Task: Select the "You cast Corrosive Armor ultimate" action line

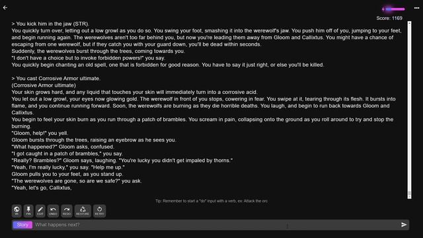Action: [56, 78]
